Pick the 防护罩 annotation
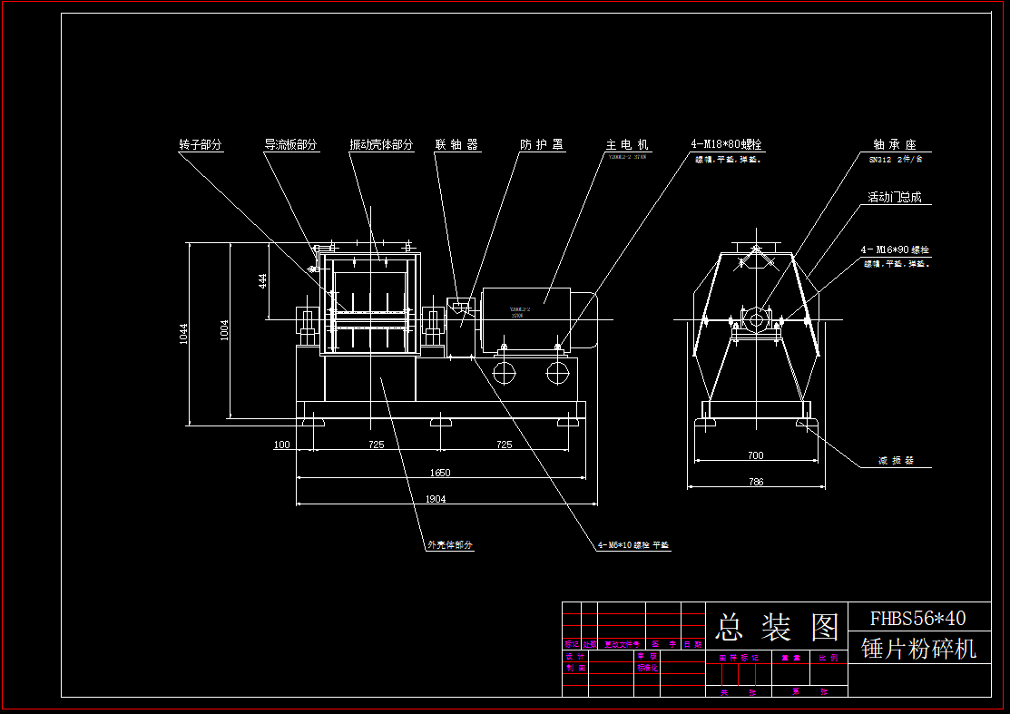This screenshot has width=1010, height=714. click(542, 145)
